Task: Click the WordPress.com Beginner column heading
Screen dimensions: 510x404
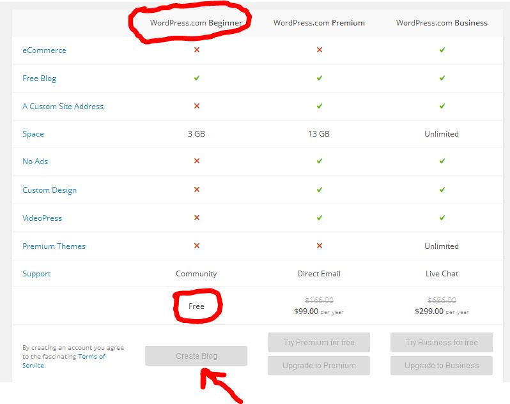Action: [x=196, y=23]
